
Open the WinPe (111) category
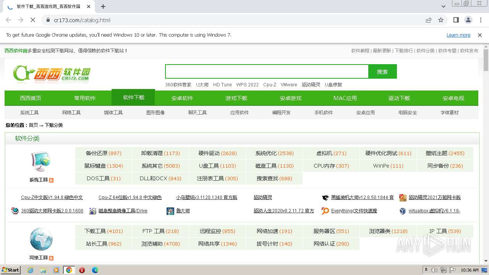pos(388,166)
